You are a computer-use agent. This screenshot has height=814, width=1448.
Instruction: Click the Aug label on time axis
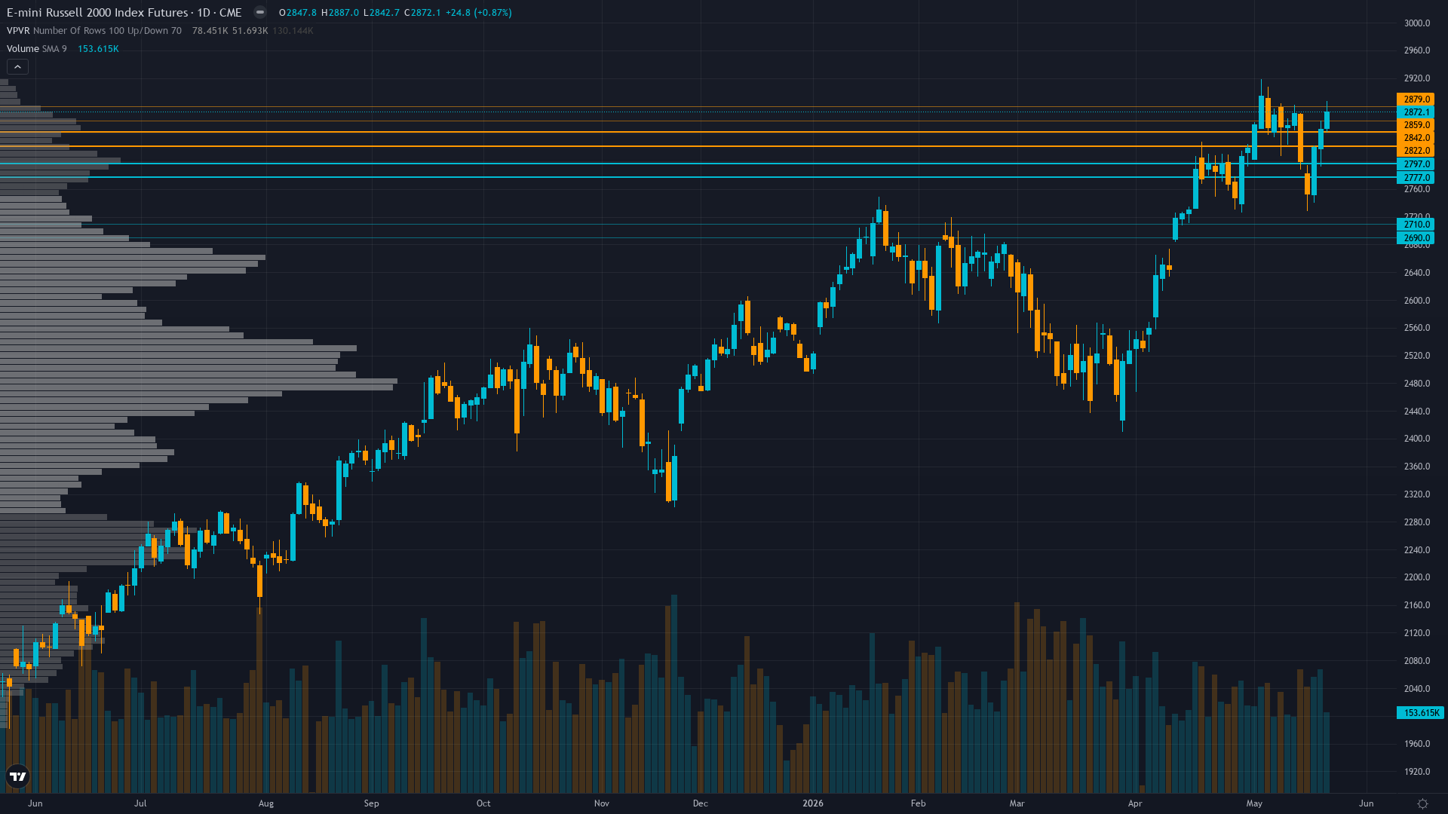pos(266,803)
